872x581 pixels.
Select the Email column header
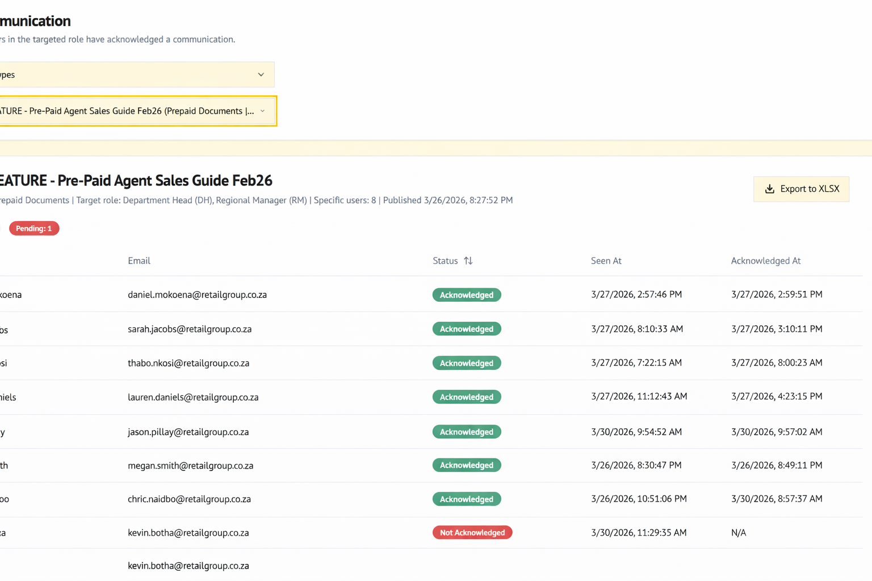pyautogui.click(x=139, y=261)
